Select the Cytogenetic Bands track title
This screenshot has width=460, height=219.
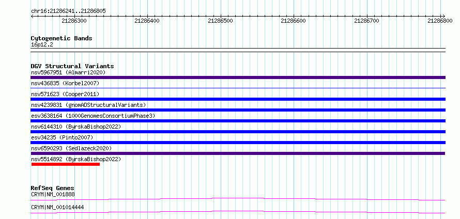[62, 38]
